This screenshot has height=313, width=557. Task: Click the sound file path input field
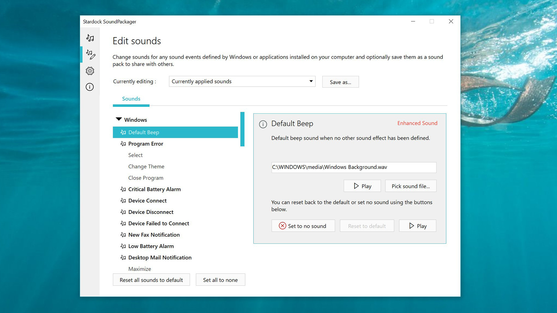[353, 167]
